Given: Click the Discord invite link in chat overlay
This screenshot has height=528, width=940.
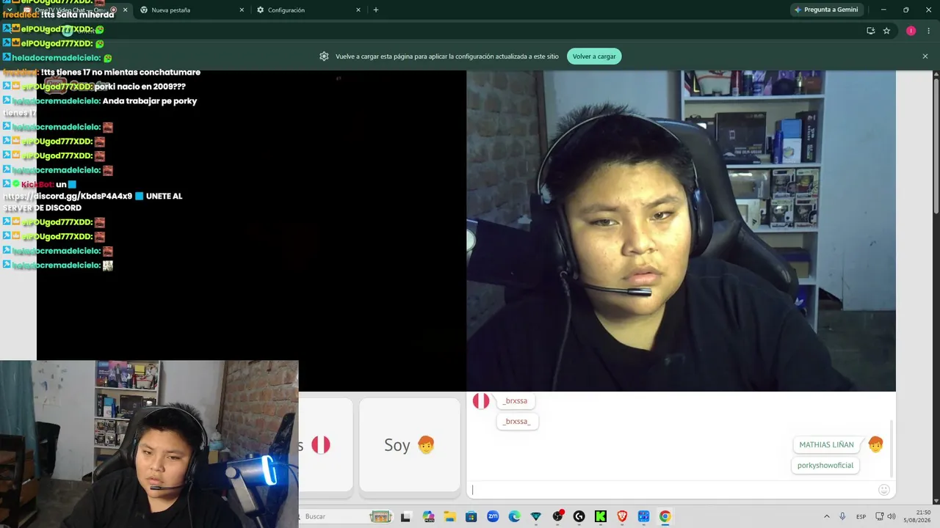Looking at the screenshot, I should 68,197.
